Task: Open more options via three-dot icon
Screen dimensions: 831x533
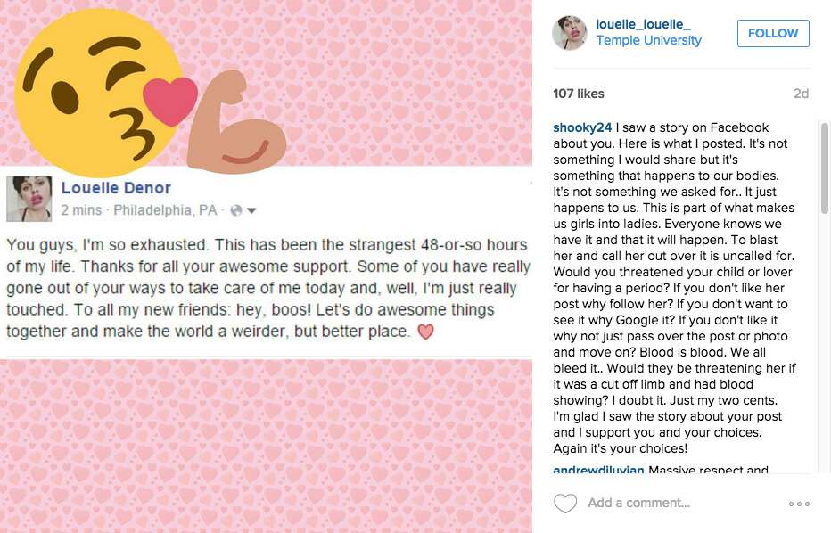Action: tap(800, 503)
